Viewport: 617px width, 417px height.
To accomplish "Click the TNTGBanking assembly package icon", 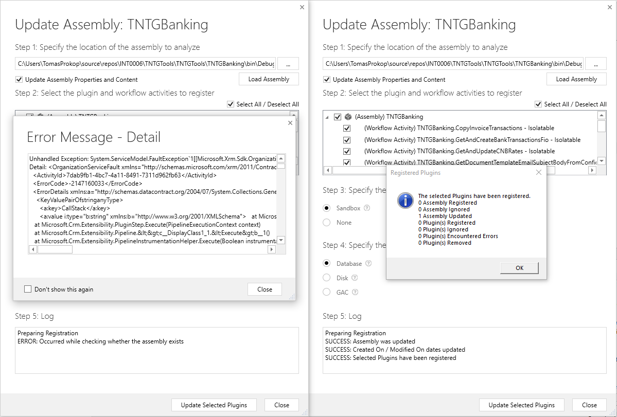I will [x=348, y=117].
